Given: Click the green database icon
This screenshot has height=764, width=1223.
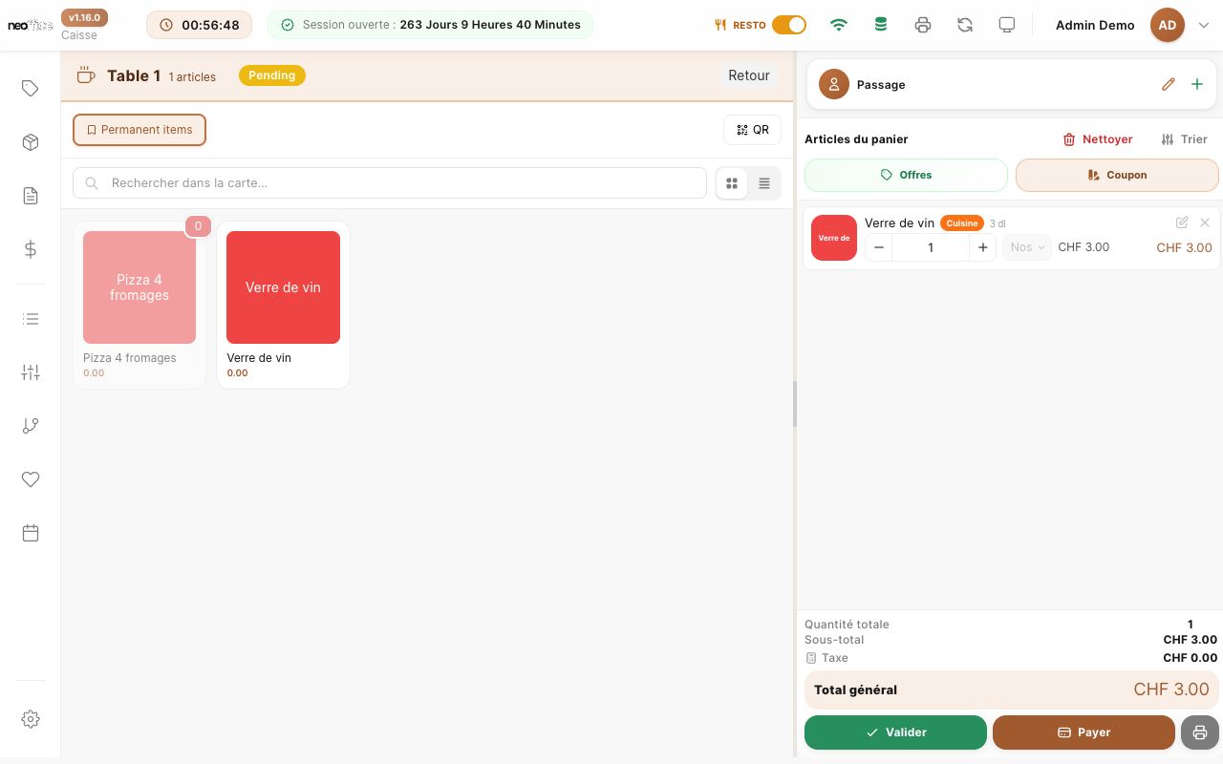Looking at the screenshot, I should tap(881, 25).
